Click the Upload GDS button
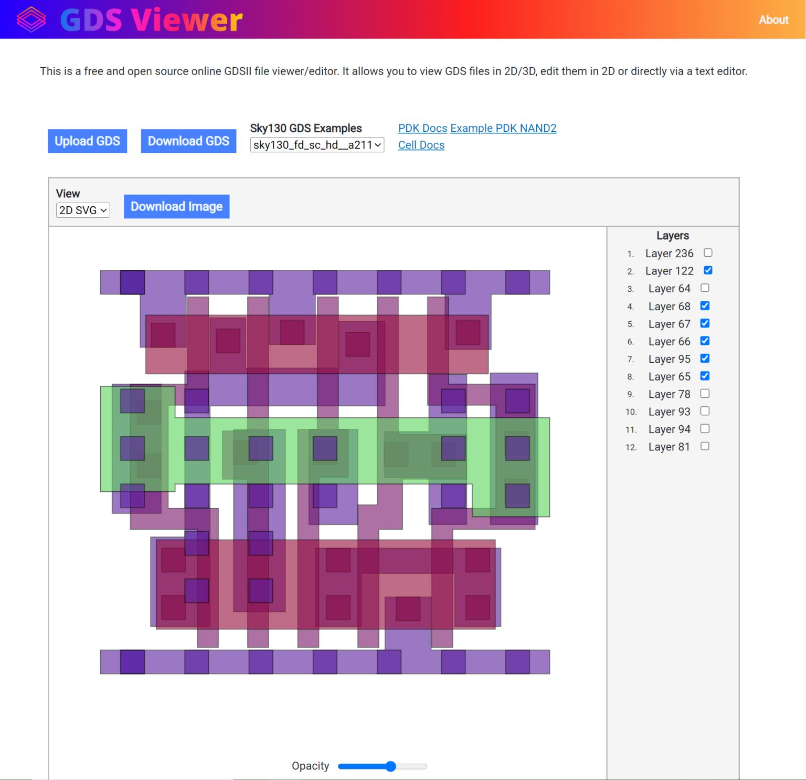The height and width of the screenshot is (780, 806). (87, 141)
